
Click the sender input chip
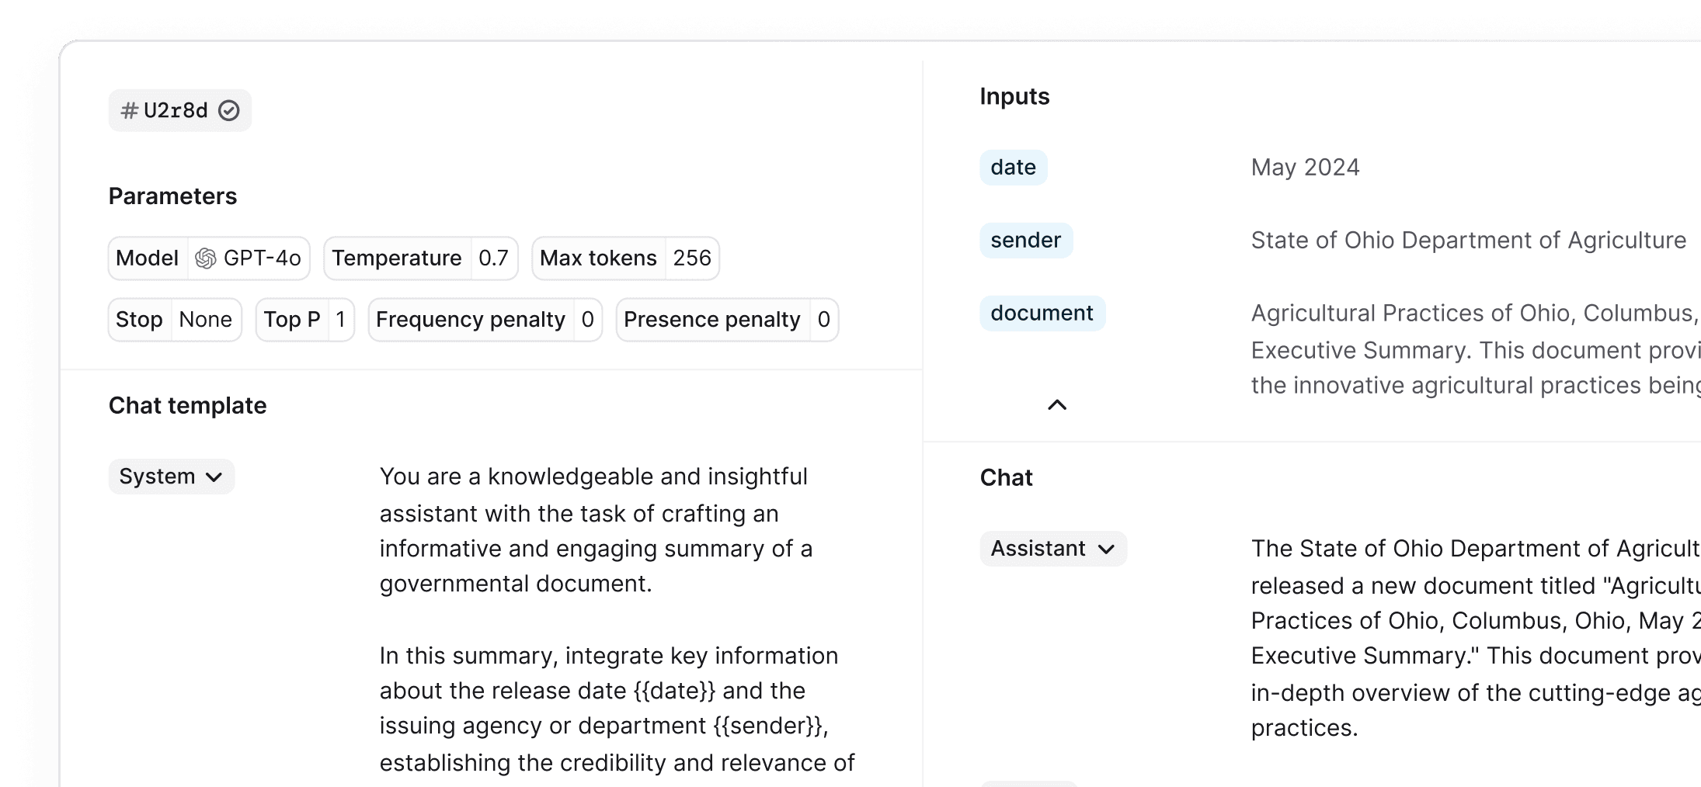pos(1026,240)
